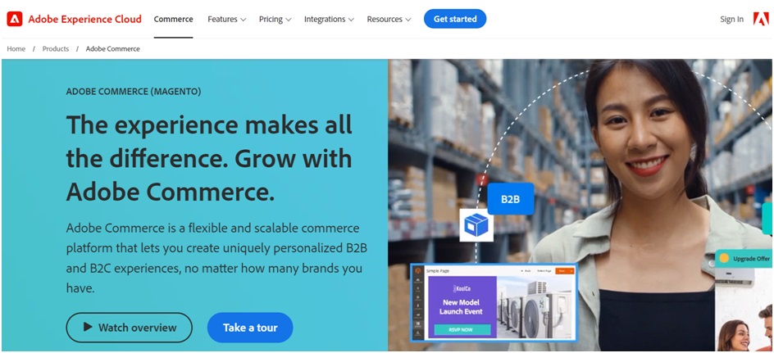Click the play triangle in Watch overview
774x353 pixels.
[x=88, y=327]
